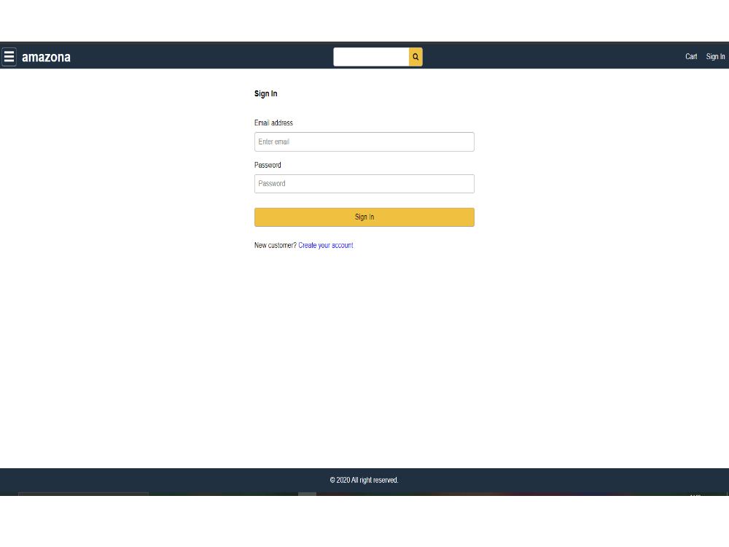Click the copyright notice in the footer
This screenshot has height=547, width=729.
click(x=364, y=480)
